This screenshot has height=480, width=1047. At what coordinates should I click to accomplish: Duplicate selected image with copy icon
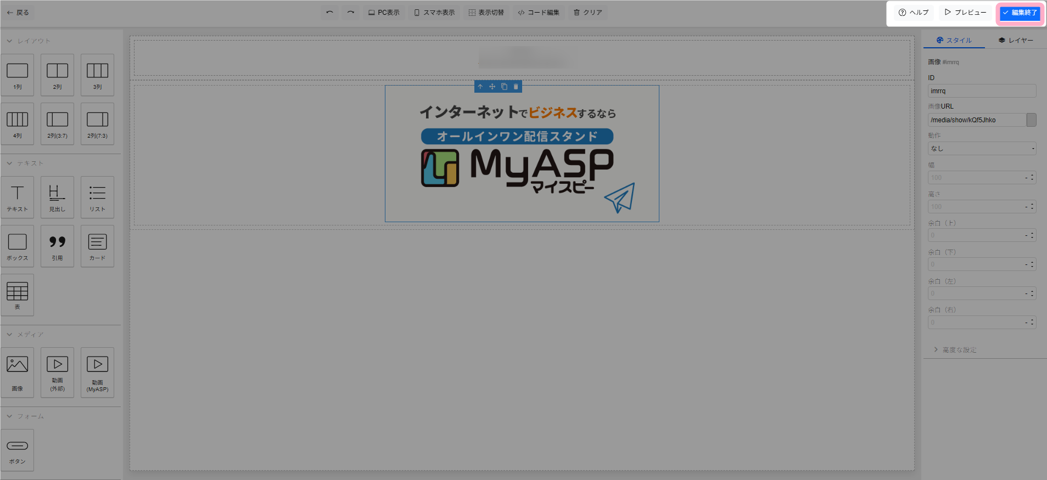pyautogui.click(x=504, y=87)
